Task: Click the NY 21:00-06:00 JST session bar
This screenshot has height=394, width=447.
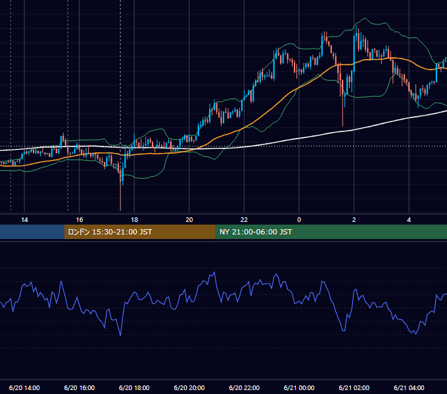Action: click(331, 232)
